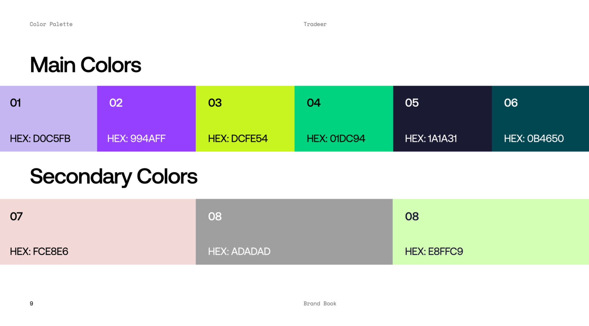The image size is (589, 326).
Task: Click the Tradeer brand name text
Action: 315,24
